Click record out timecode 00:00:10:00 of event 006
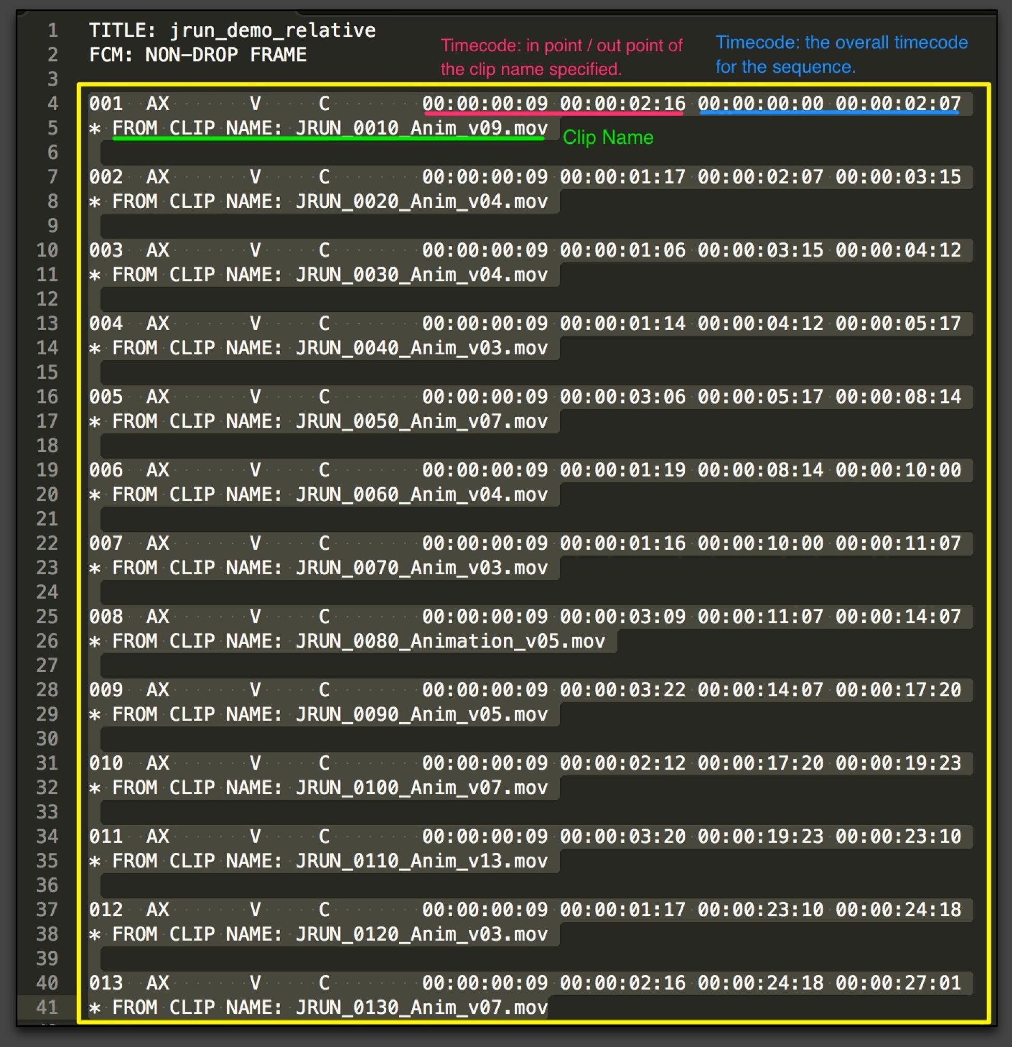Image resolution: width=1012 pixels, height=1047 pixels. point(898,470)
